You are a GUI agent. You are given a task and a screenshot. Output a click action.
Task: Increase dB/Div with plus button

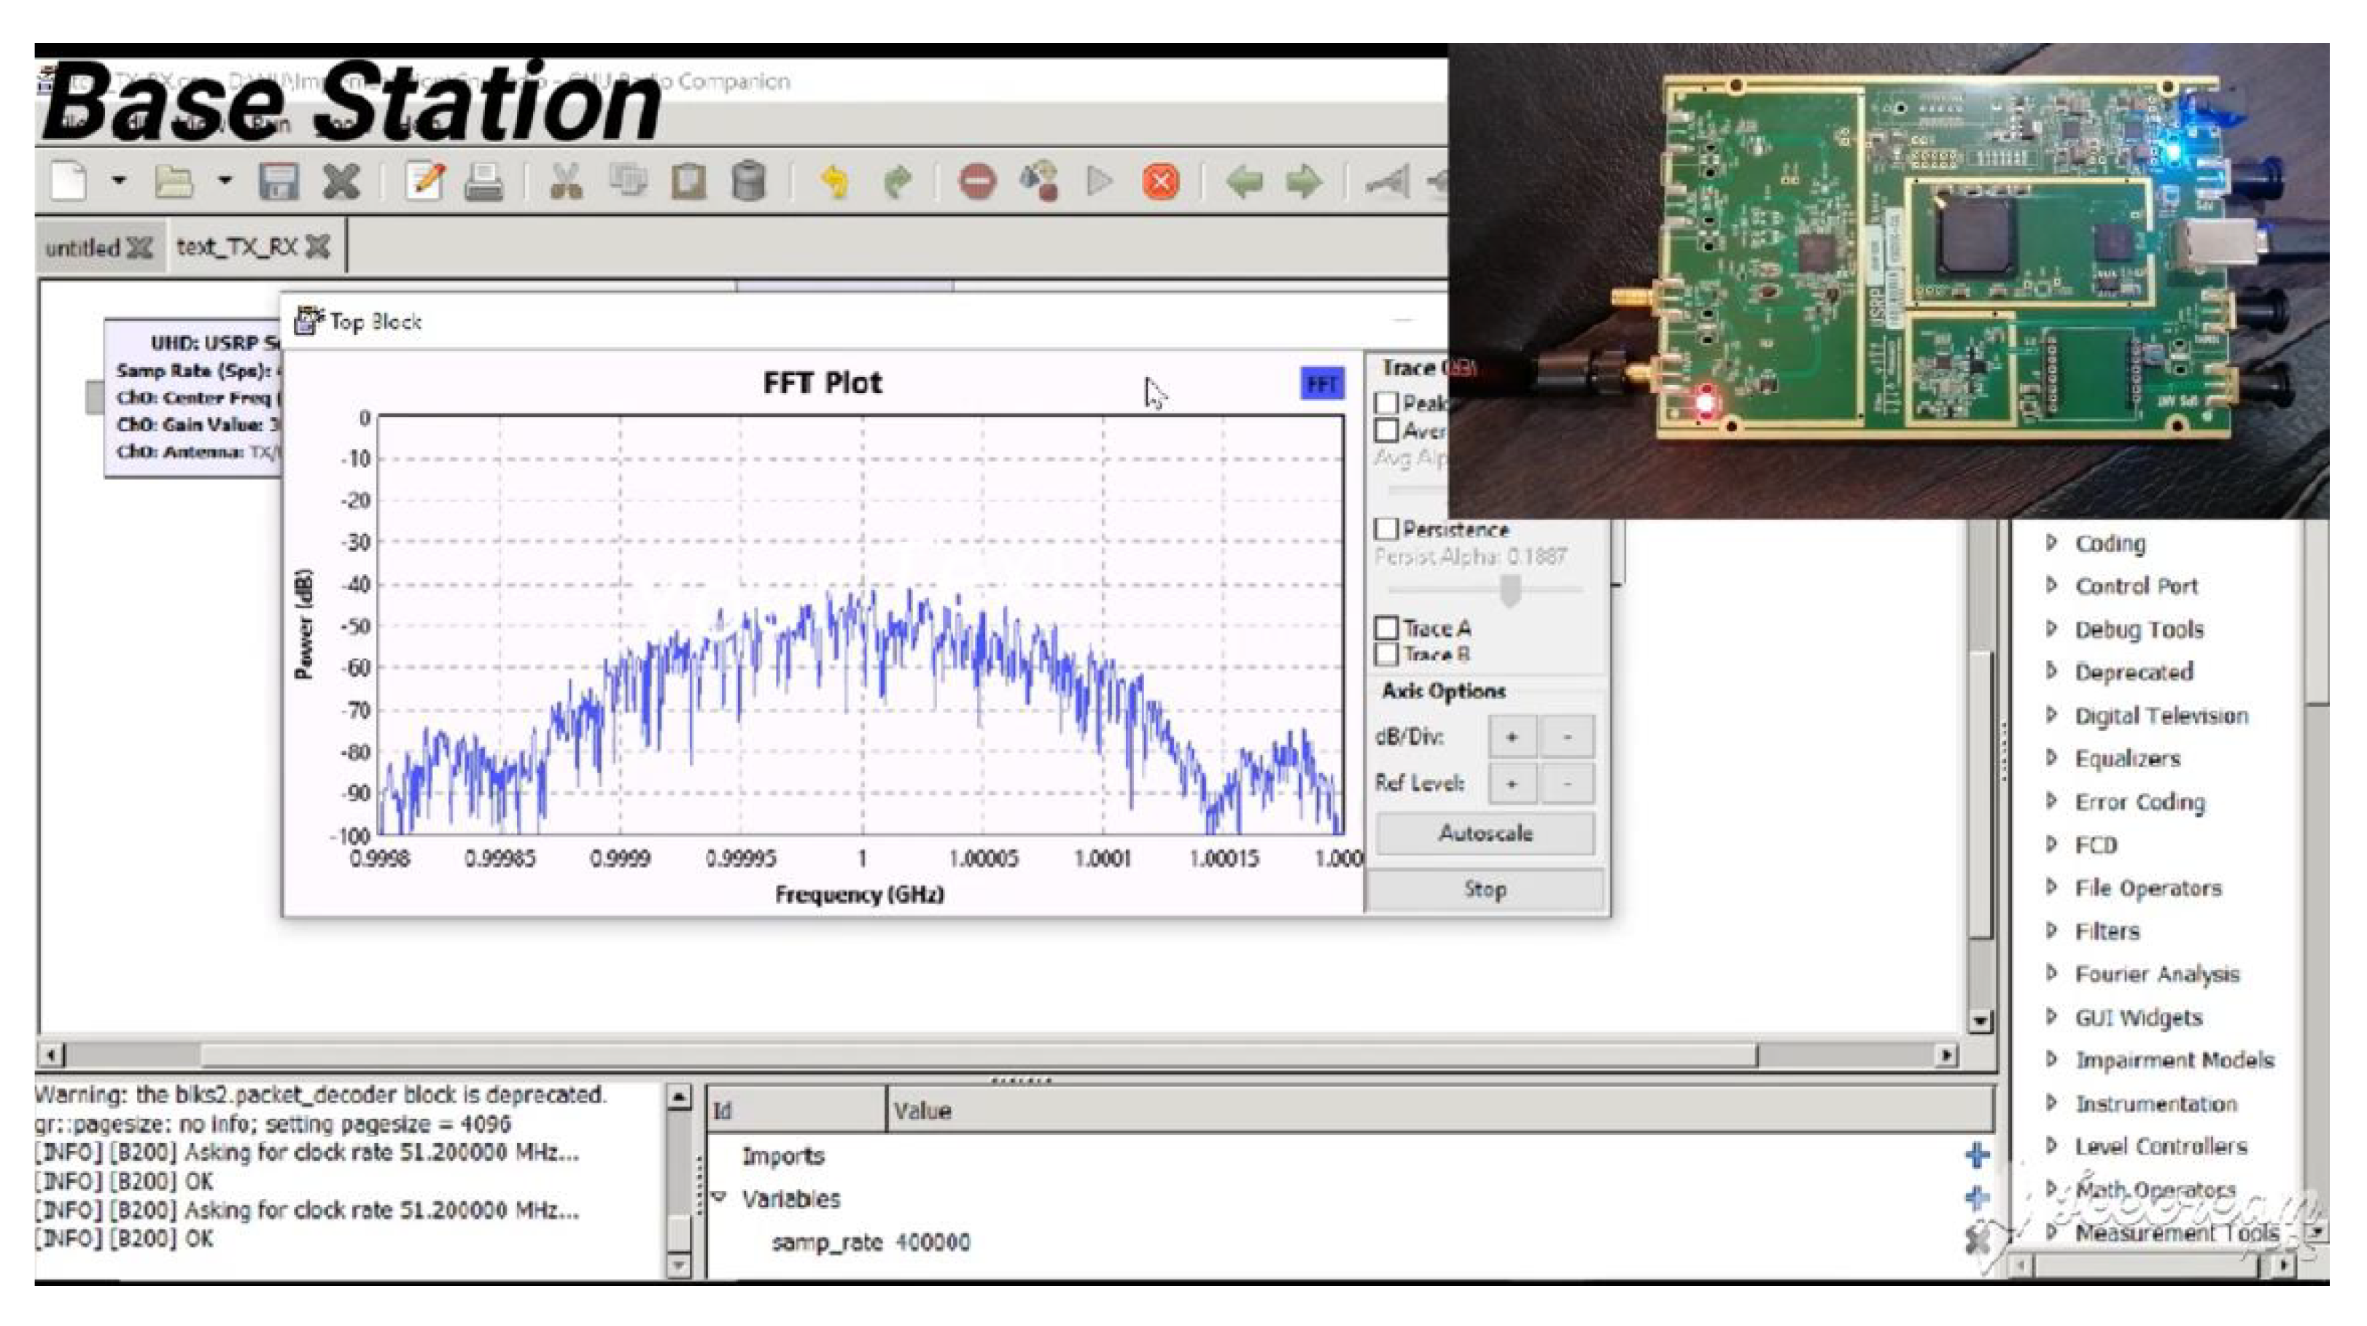pos(1512,736)
